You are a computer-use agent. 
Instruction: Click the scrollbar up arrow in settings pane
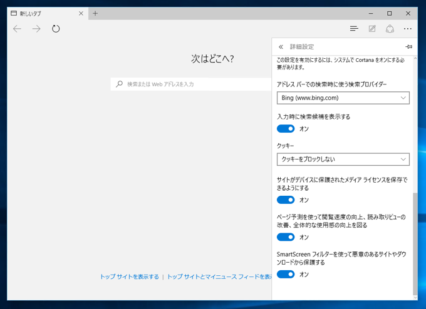click(x=415, y=58)
